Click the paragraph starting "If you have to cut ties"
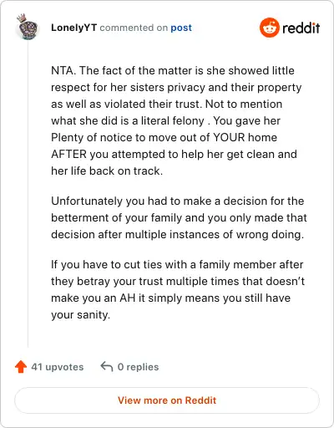This screenshot has height=428, width=334. [178, 289]
